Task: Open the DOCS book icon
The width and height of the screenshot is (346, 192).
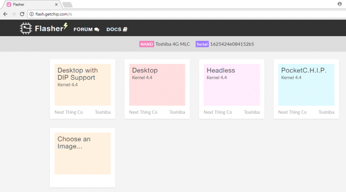Action: (x=125, y=29)
